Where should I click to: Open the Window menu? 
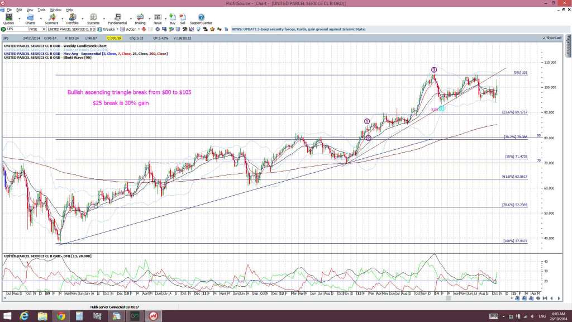(x=55, y=10)
